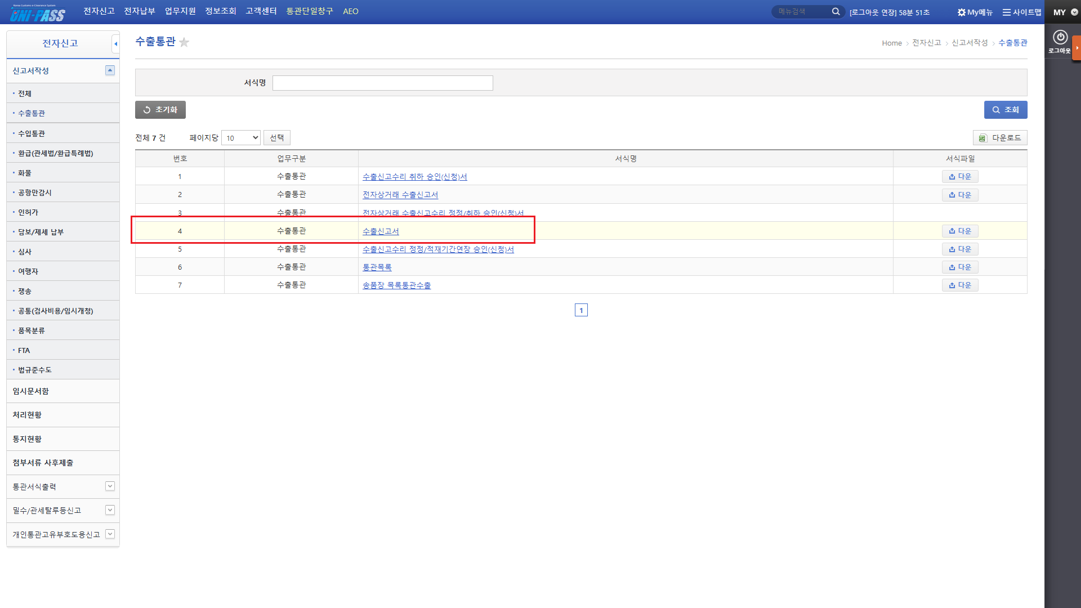Download the Excel file via 다운로드
This screenshot has width=1081, height=608.
(x=1000, y=138)
